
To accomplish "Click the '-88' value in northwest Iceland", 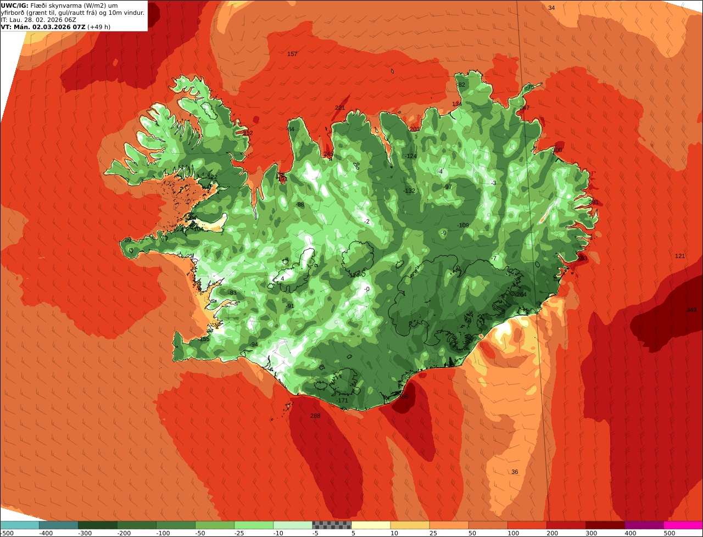I will [x=300, y=204].
